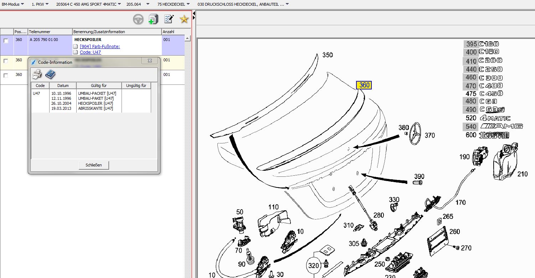The image size is (535, 278).
Task: Click badge number 395 for C160
Action: [x=471, y=44]
